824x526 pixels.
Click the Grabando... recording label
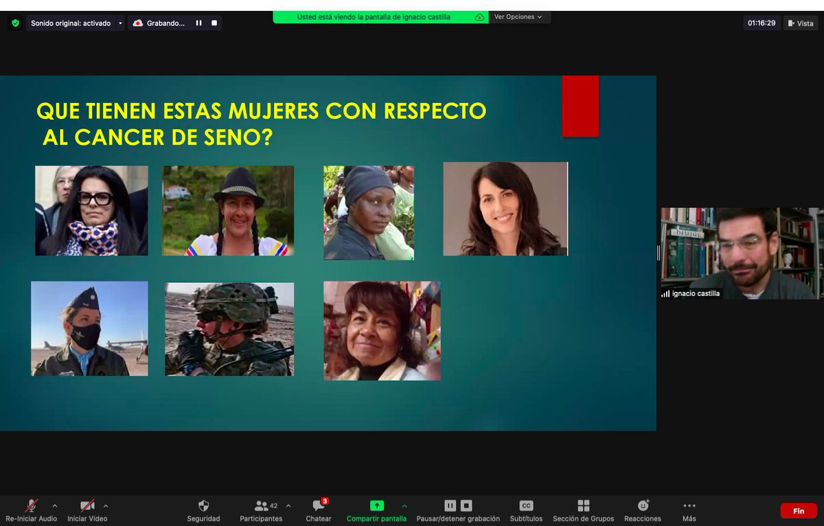point(165,23)
